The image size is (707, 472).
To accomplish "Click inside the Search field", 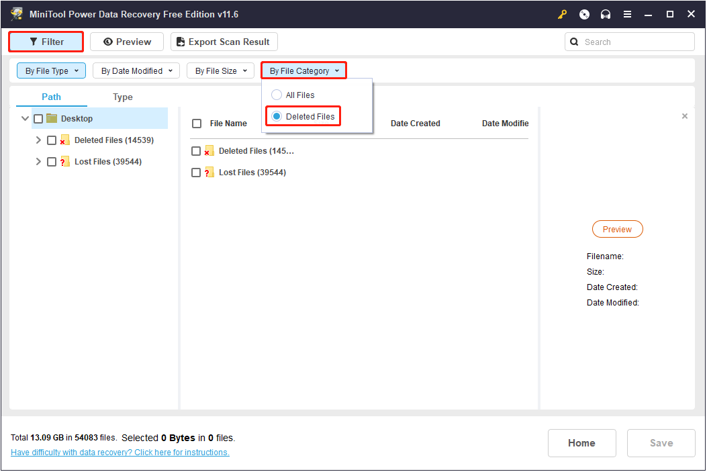I will click(624, 42).
